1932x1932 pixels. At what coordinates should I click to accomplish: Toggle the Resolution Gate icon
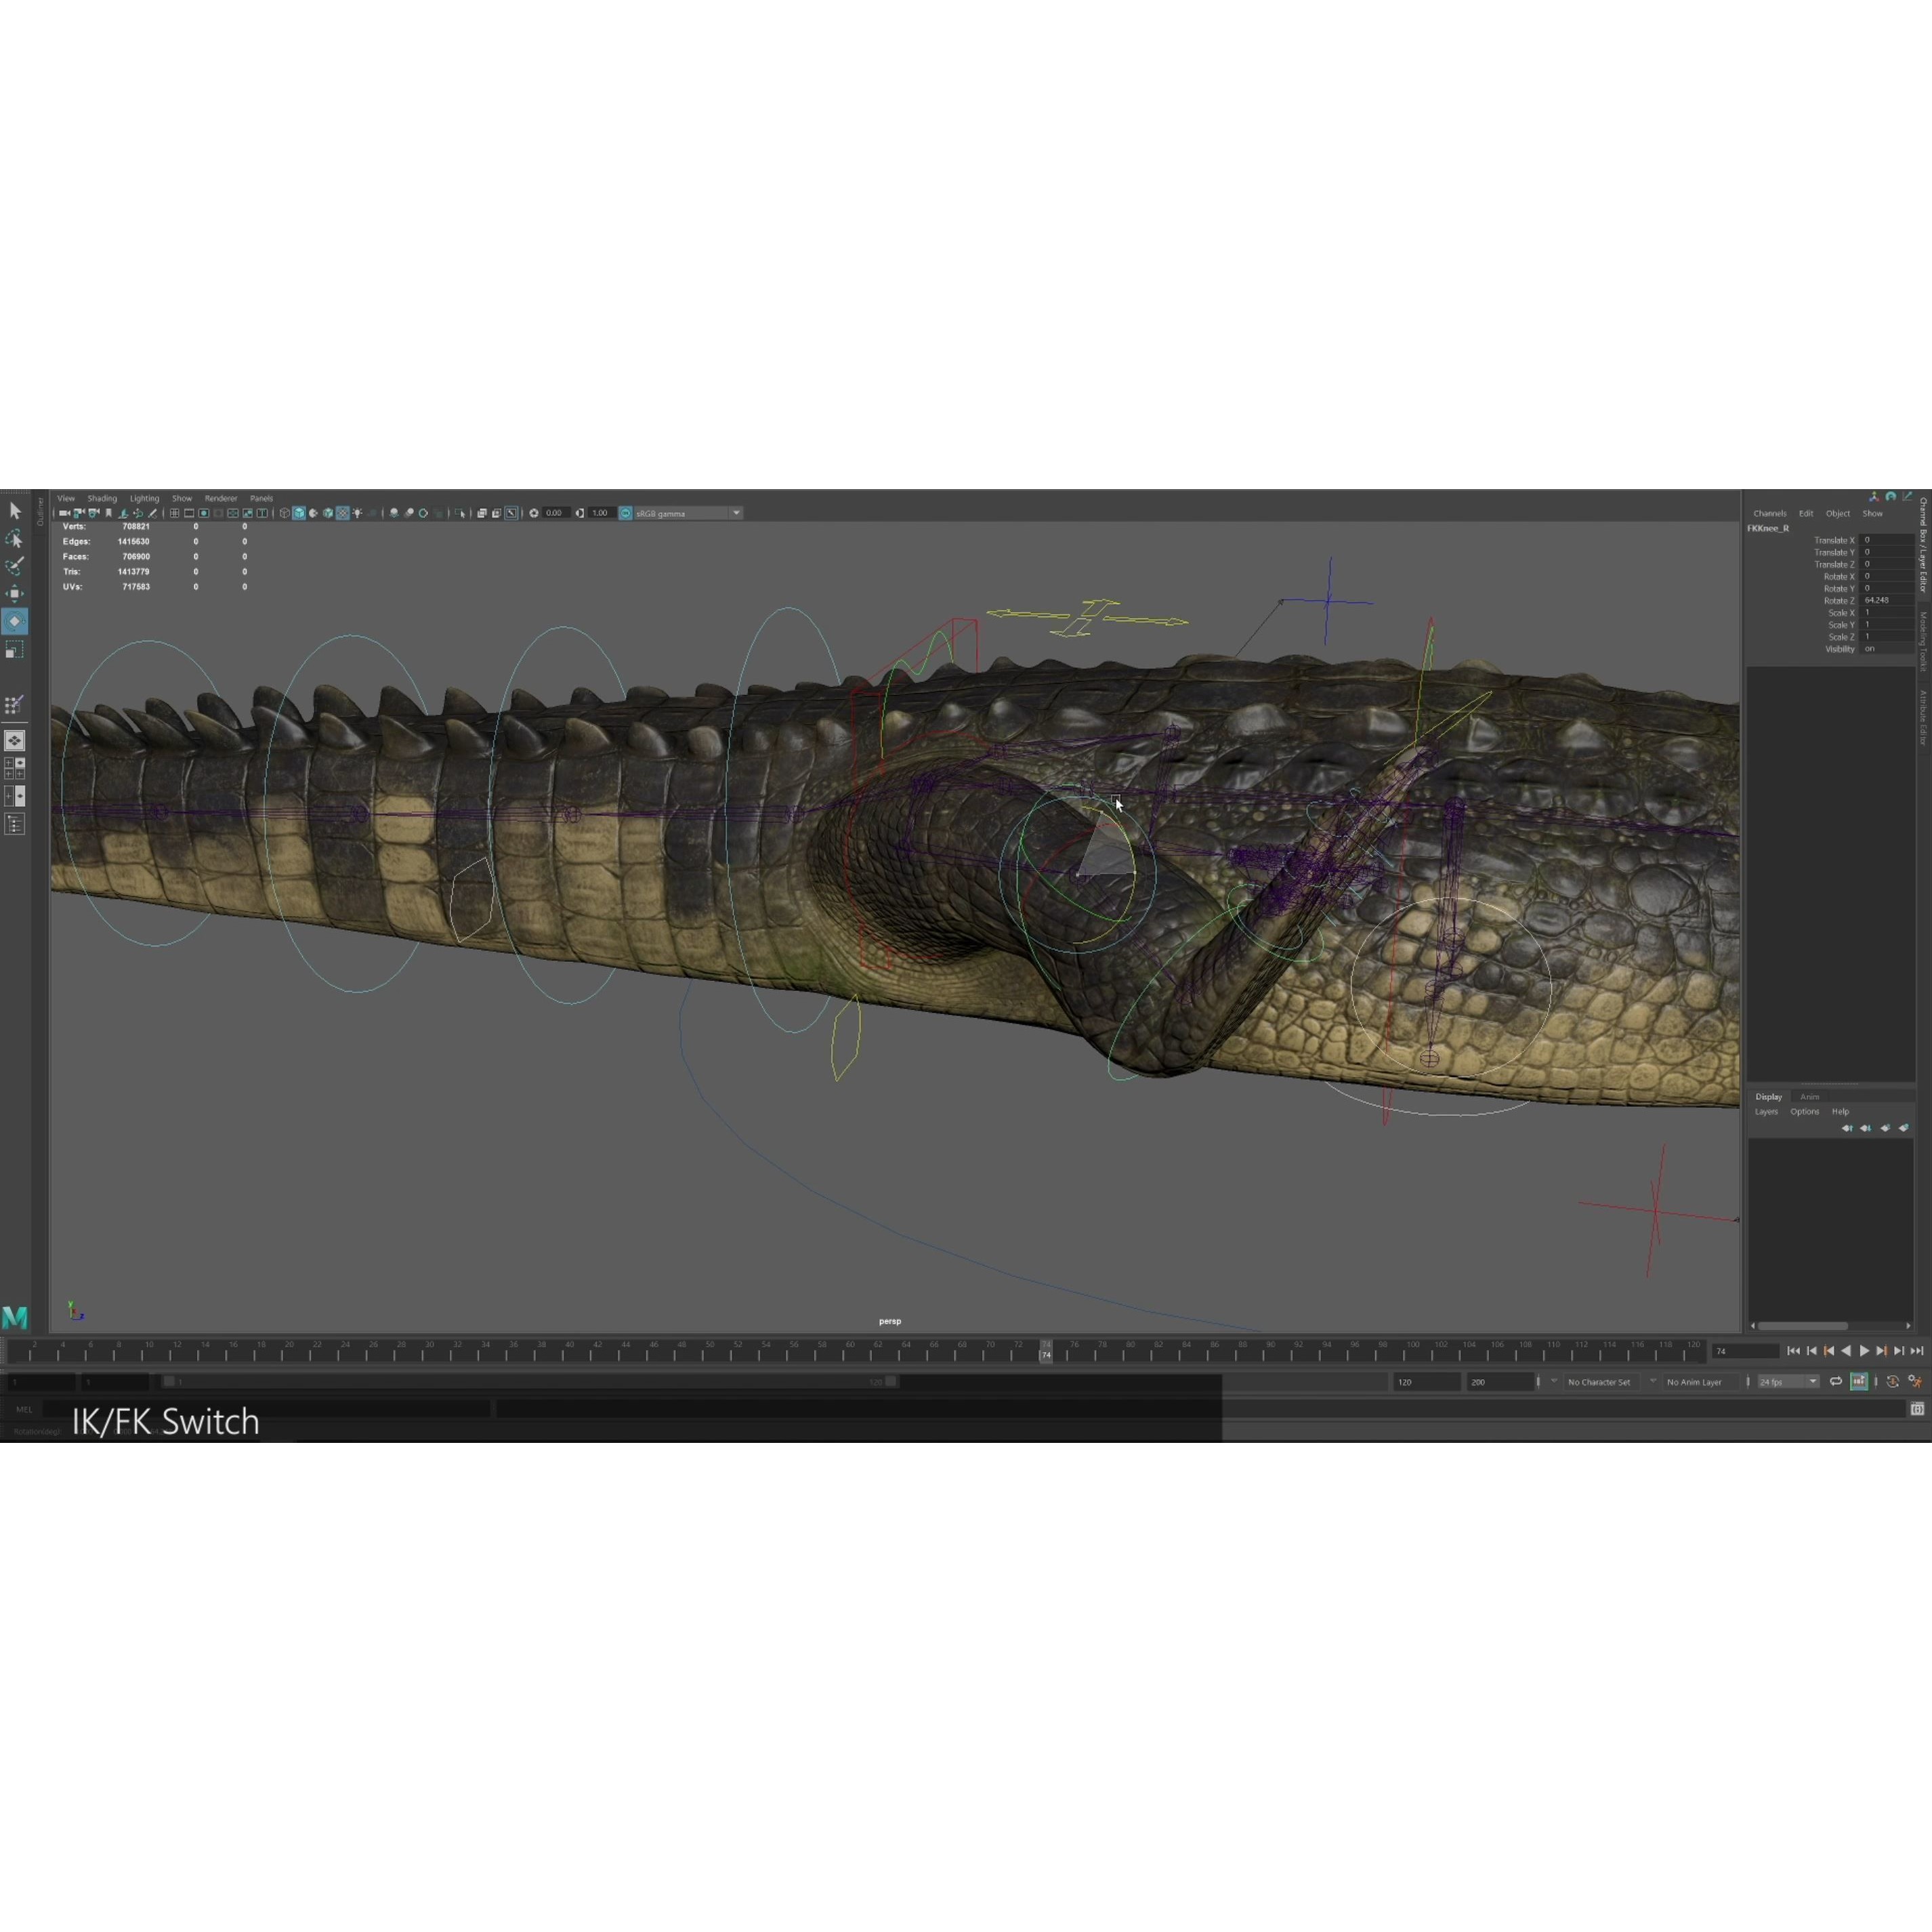[x=204, y=513]
